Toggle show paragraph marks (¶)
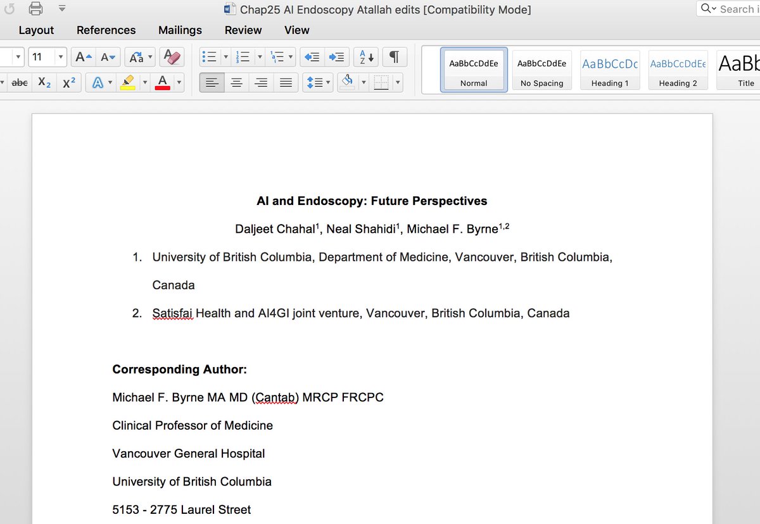 click(394, 57)
